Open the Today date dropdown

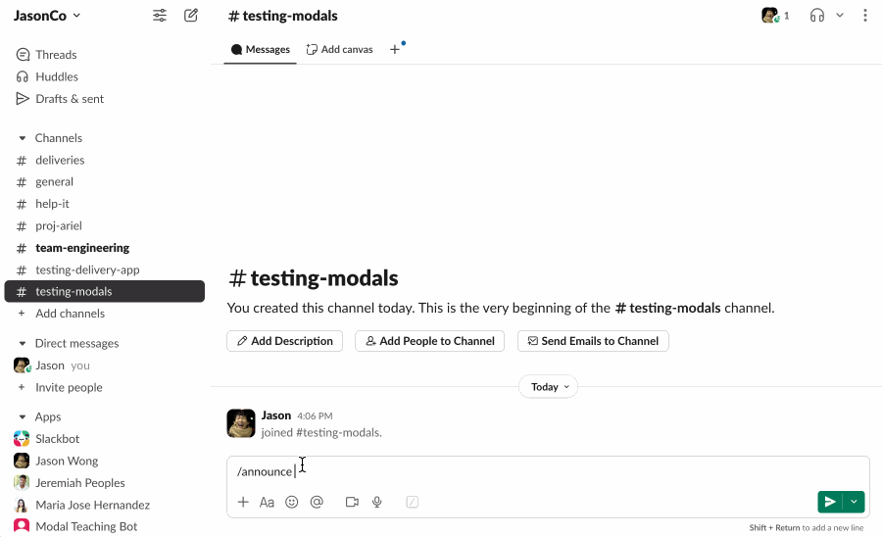click(x=548, y=387)
